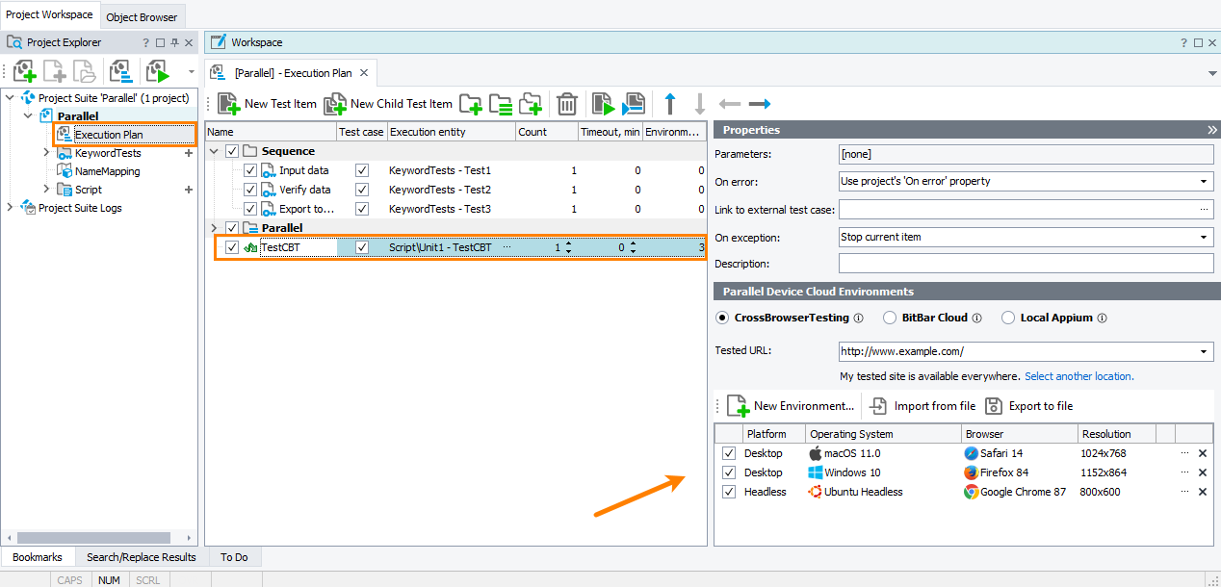1221x587 pixels.
Task: Collapse the Sequence group in the table
Action: (x=214, y=151)
